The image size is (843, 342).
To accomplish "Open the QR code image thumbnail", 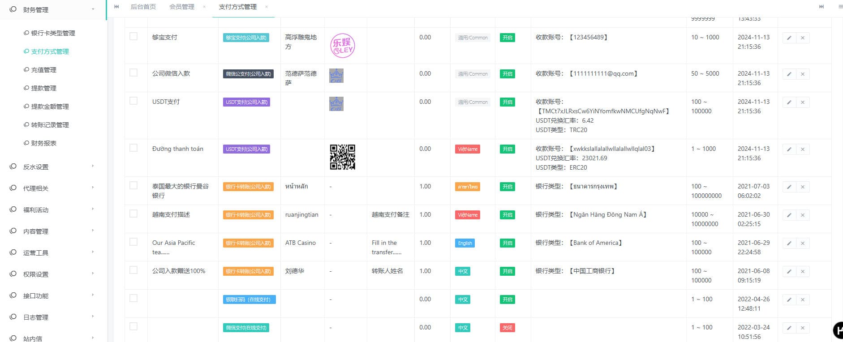I will pos(342,157).
